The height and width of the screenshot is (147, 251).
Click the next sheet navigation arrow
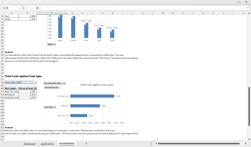[11, 143]
